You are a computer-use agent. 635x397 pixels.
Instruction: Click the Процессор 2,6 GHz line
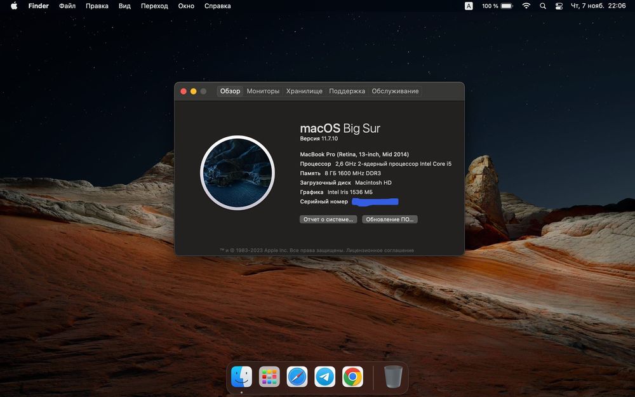coord(375,164)
